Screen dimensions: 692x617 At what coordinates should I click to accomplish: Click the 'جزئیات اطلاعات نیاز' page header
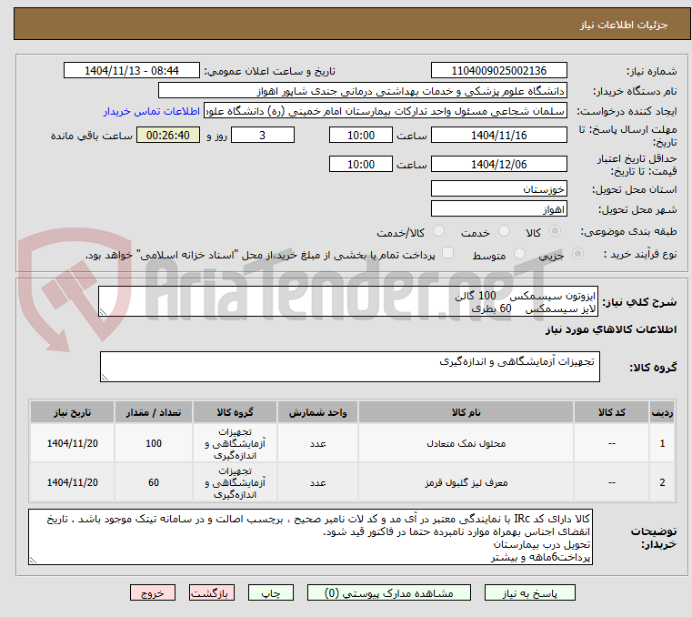[623, 25]
